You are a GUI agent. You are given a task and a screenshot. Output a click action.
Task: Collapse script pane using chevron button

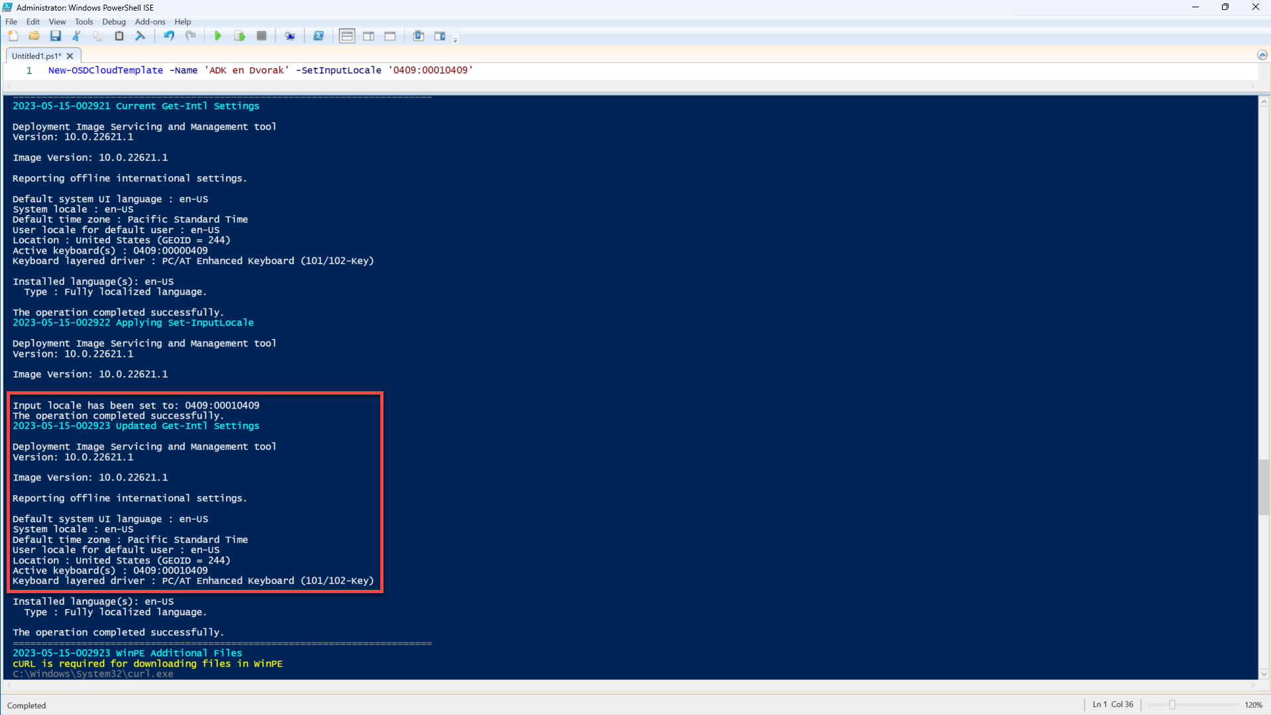coord(1262,56)
